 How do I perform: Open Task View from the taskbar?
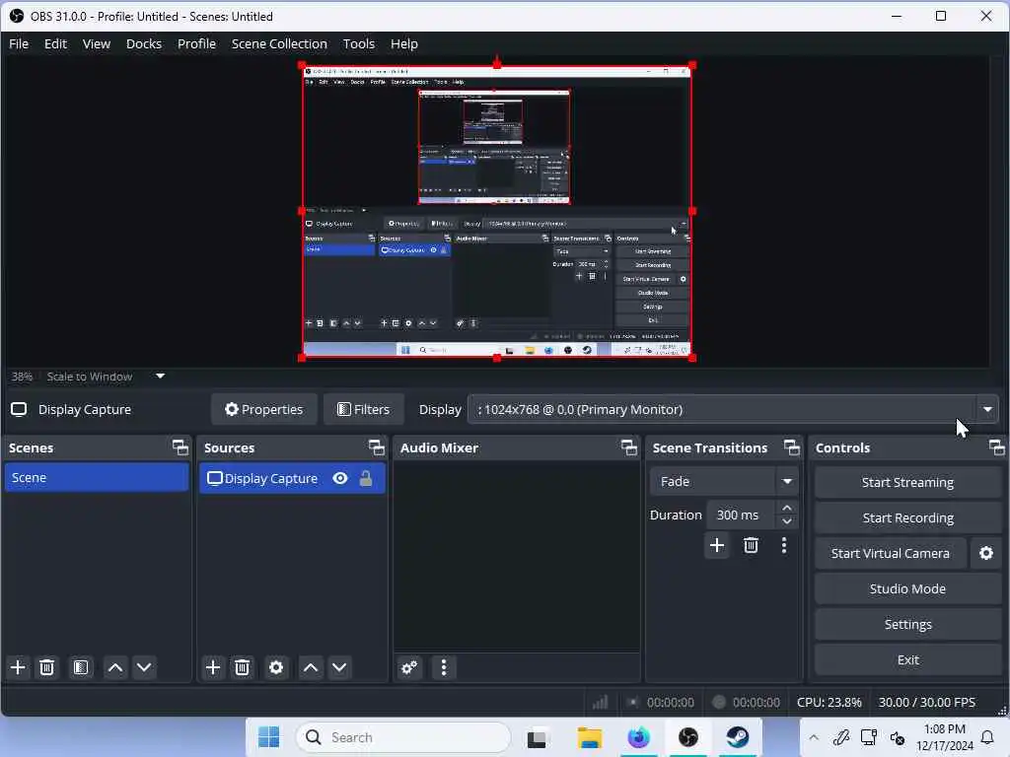(537, 737)
